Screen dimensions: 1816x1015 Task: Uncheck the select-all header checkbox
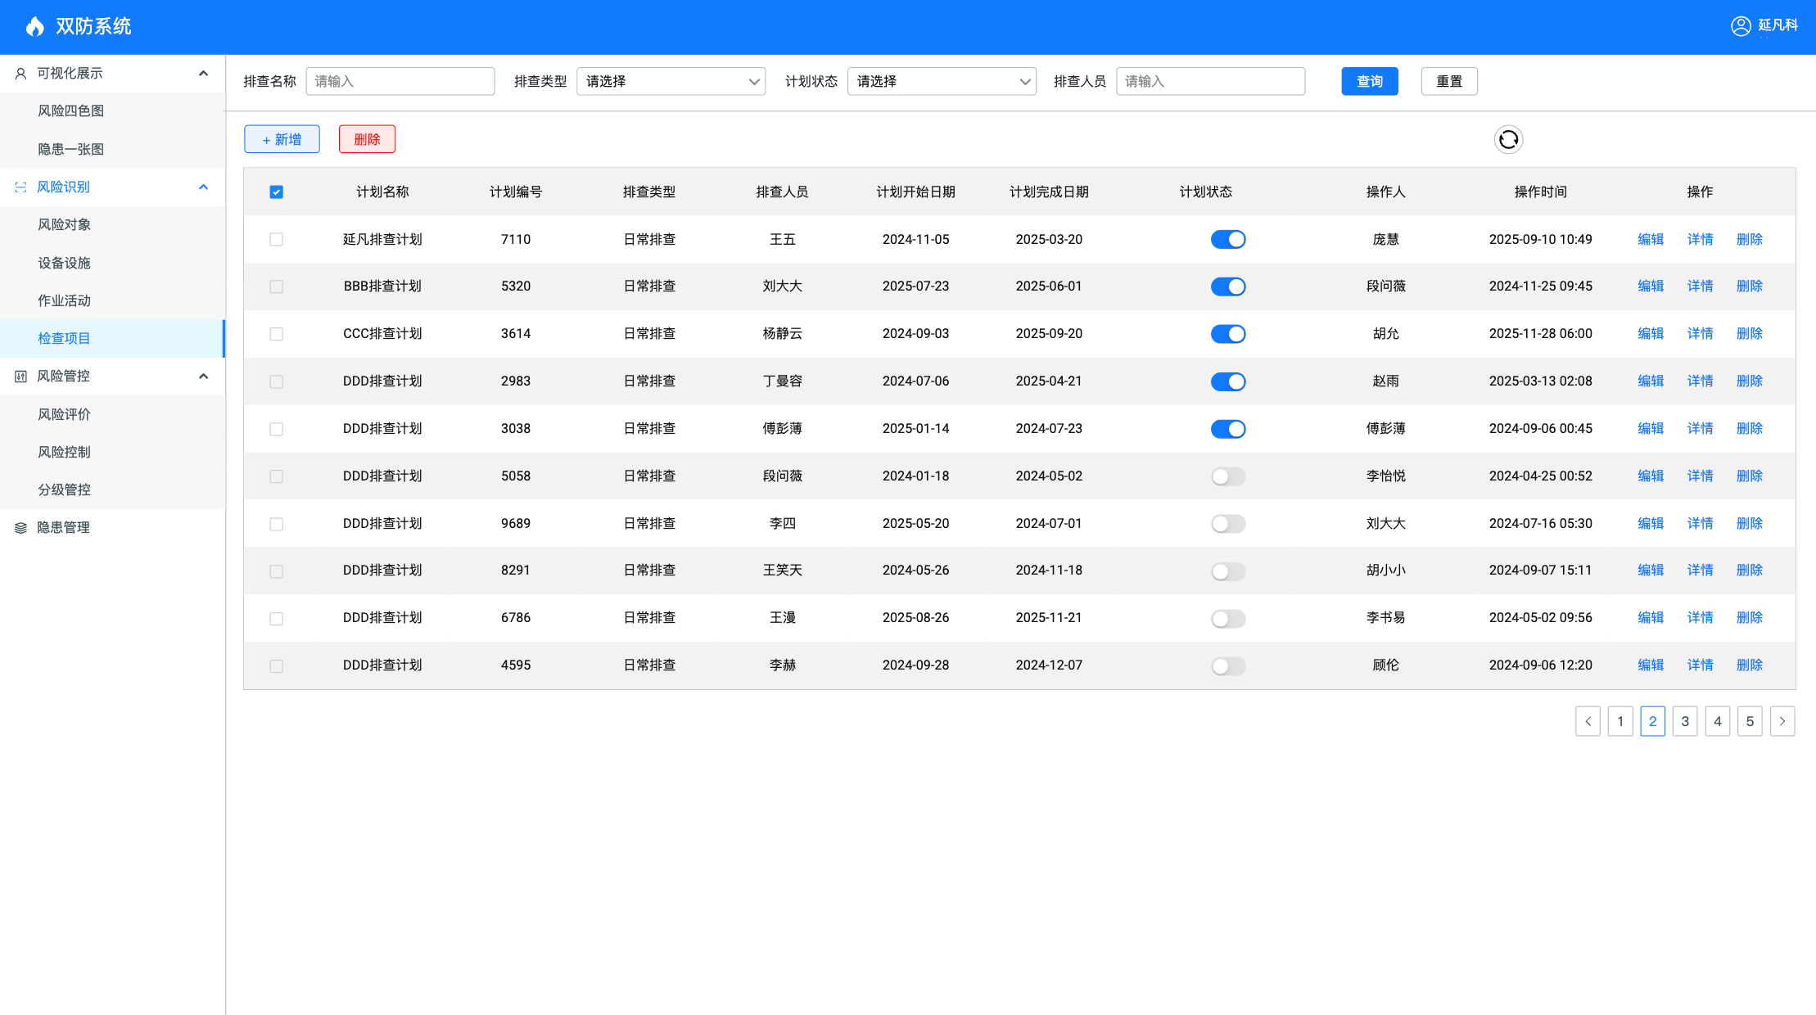pos(276,192)
